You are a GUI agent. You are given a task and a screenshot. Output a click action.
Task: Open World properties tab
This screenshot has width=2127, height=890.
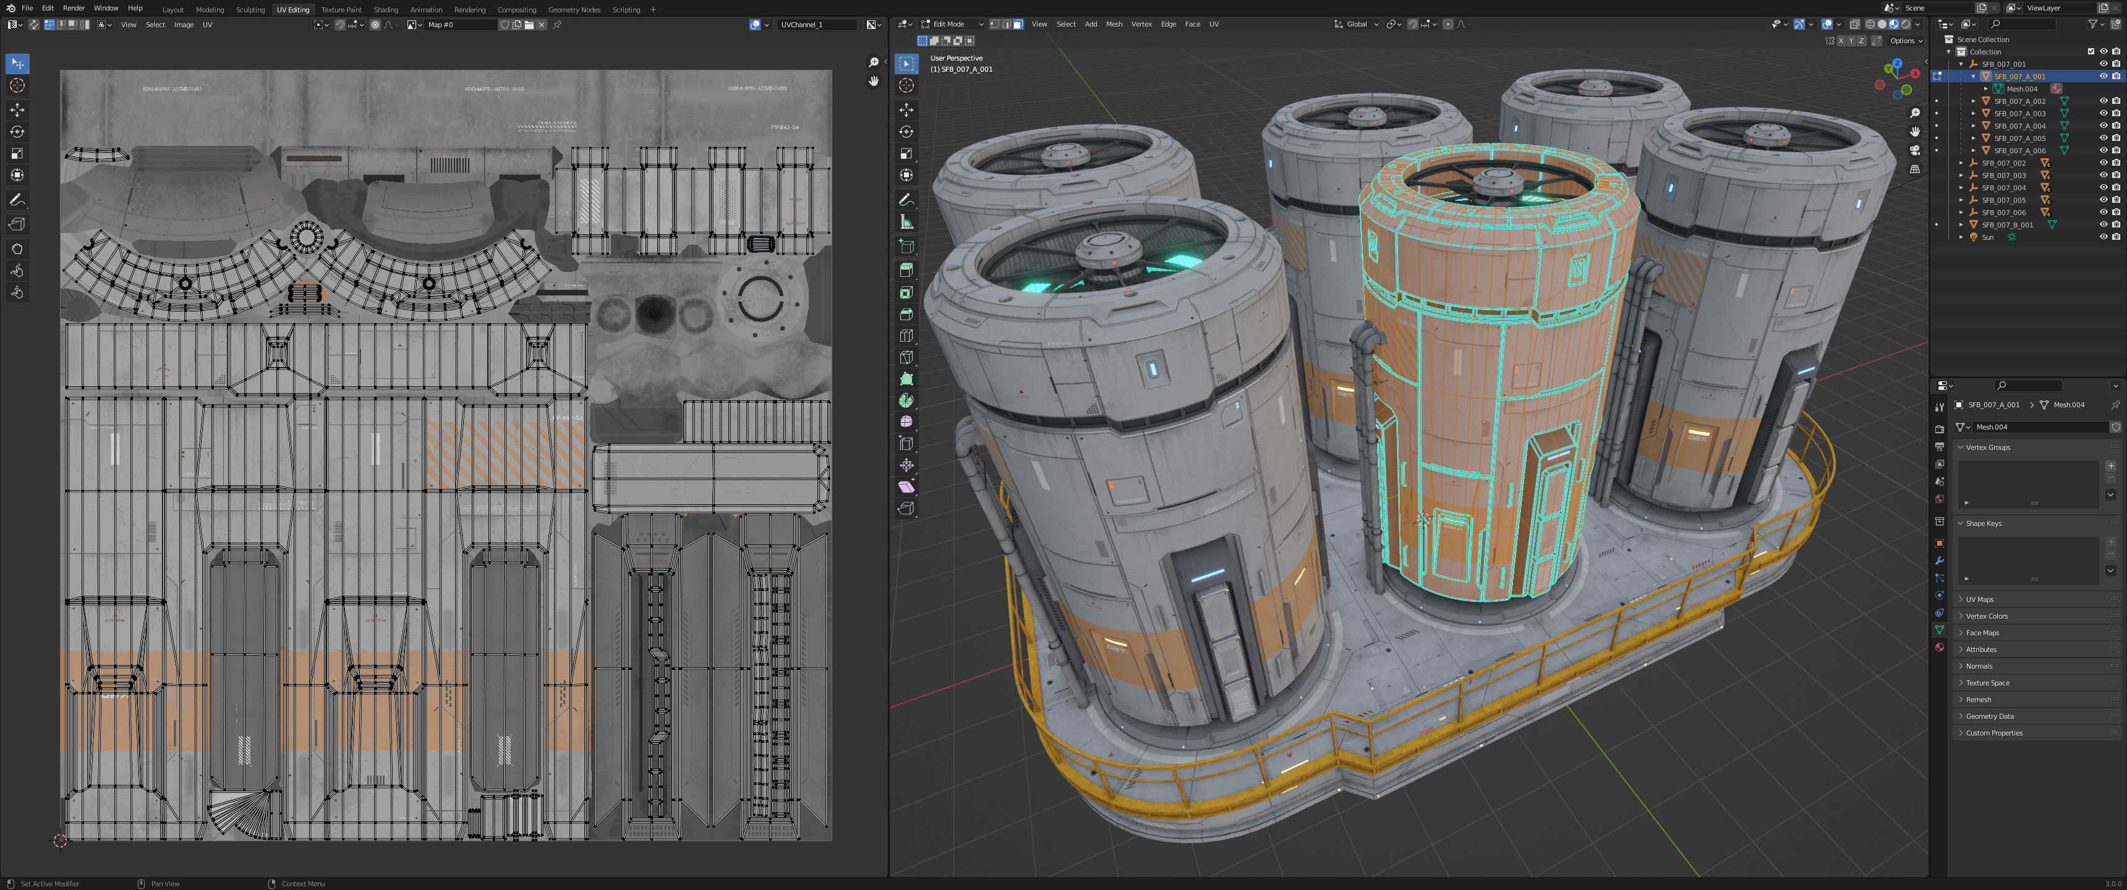1940,499
